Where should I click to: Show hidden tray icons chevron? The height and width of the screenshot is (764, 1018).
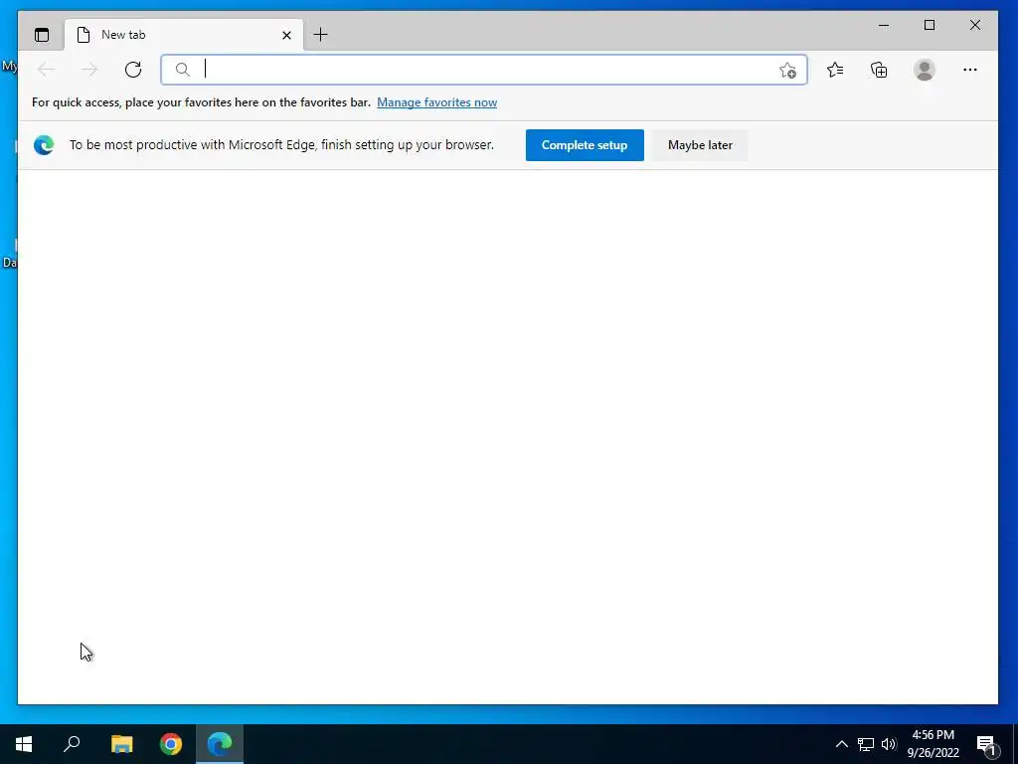pos(841,744)
